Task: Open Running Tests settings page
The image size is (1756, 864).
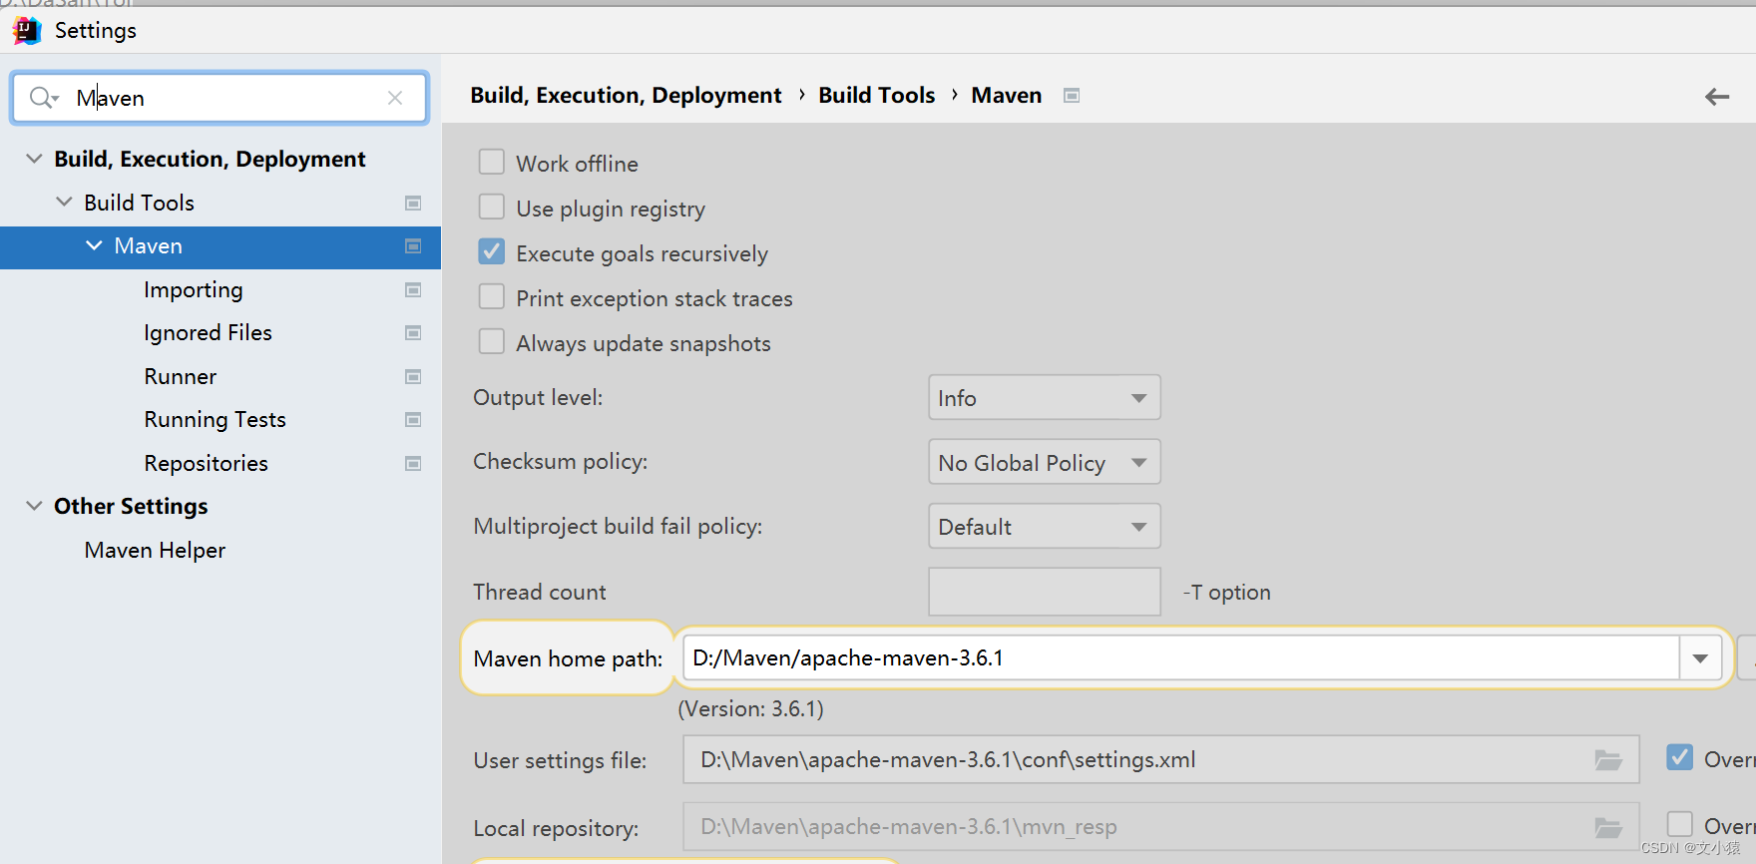Action: [x=215, y=420]
